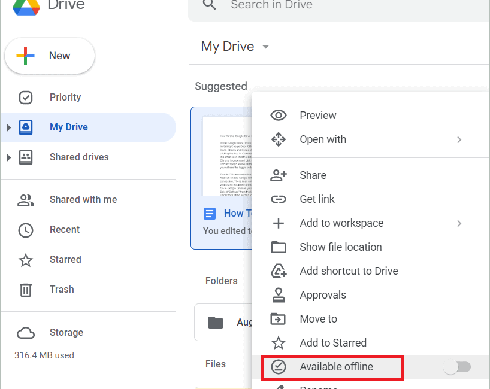
Task: Choose Add to workspace entry
Action: point(341,223)
